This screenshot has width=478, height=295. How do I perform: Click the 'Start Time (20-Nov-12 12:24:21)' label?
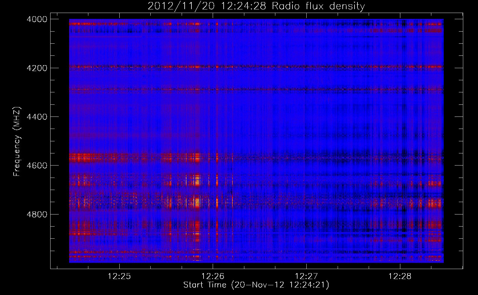point(256,285)
